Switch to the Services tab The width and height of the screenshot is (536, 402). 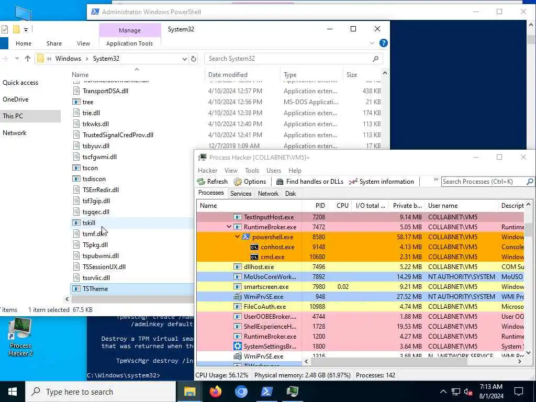pyautogui.click(x=241, y=194)
